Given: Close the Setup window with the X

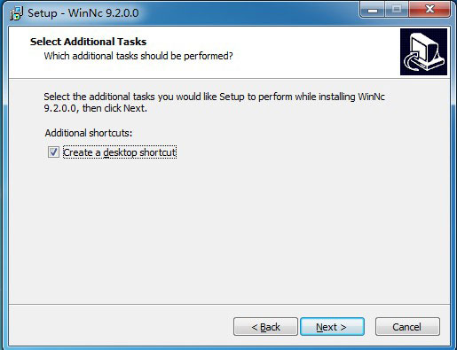Looking at the screenshot, I should point(429,10).
